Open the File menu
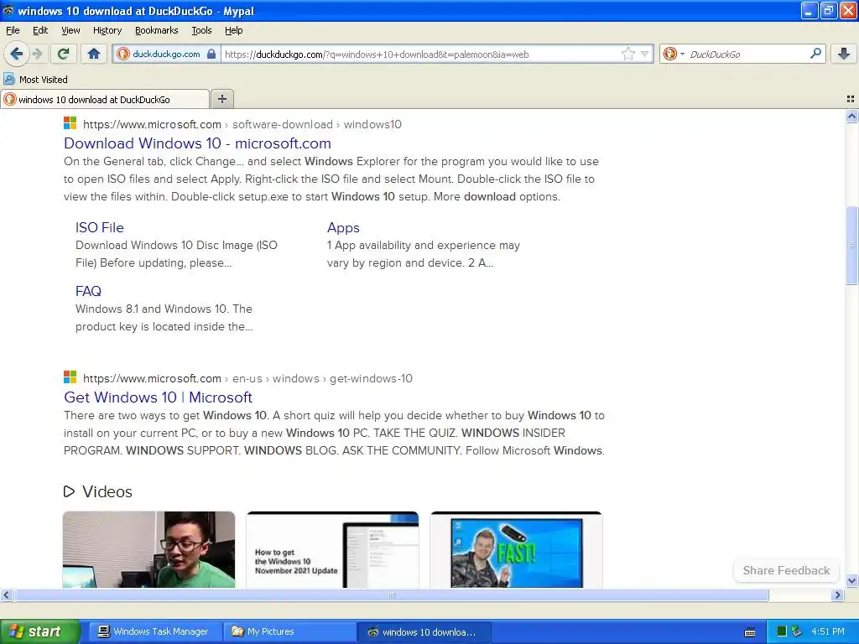Viewport: 859px width, 644px height. click(x=13, y=30)
